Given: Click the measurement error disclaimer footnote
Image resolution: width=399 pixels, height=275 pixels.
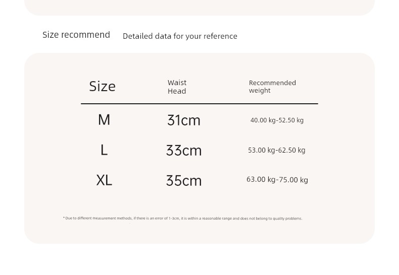Looking at the screenshot, I should pos(182,218).
